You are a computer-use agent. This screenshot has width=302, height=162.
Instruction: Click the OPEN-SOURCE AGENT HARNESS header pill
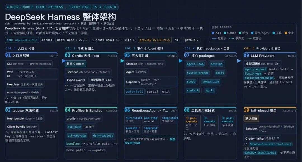[x=62, y=7]
